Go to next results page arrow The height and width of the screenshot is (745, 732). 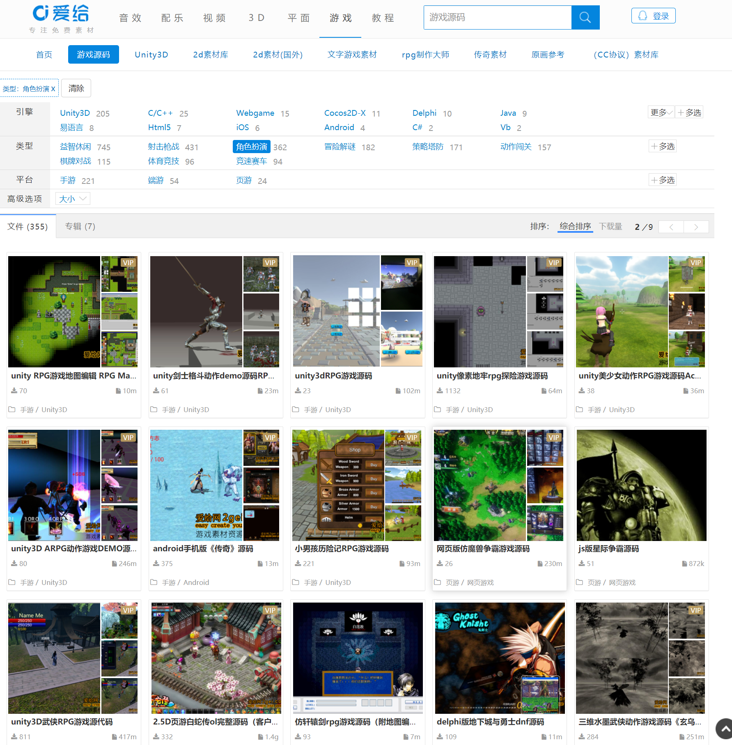coord(696,227)
